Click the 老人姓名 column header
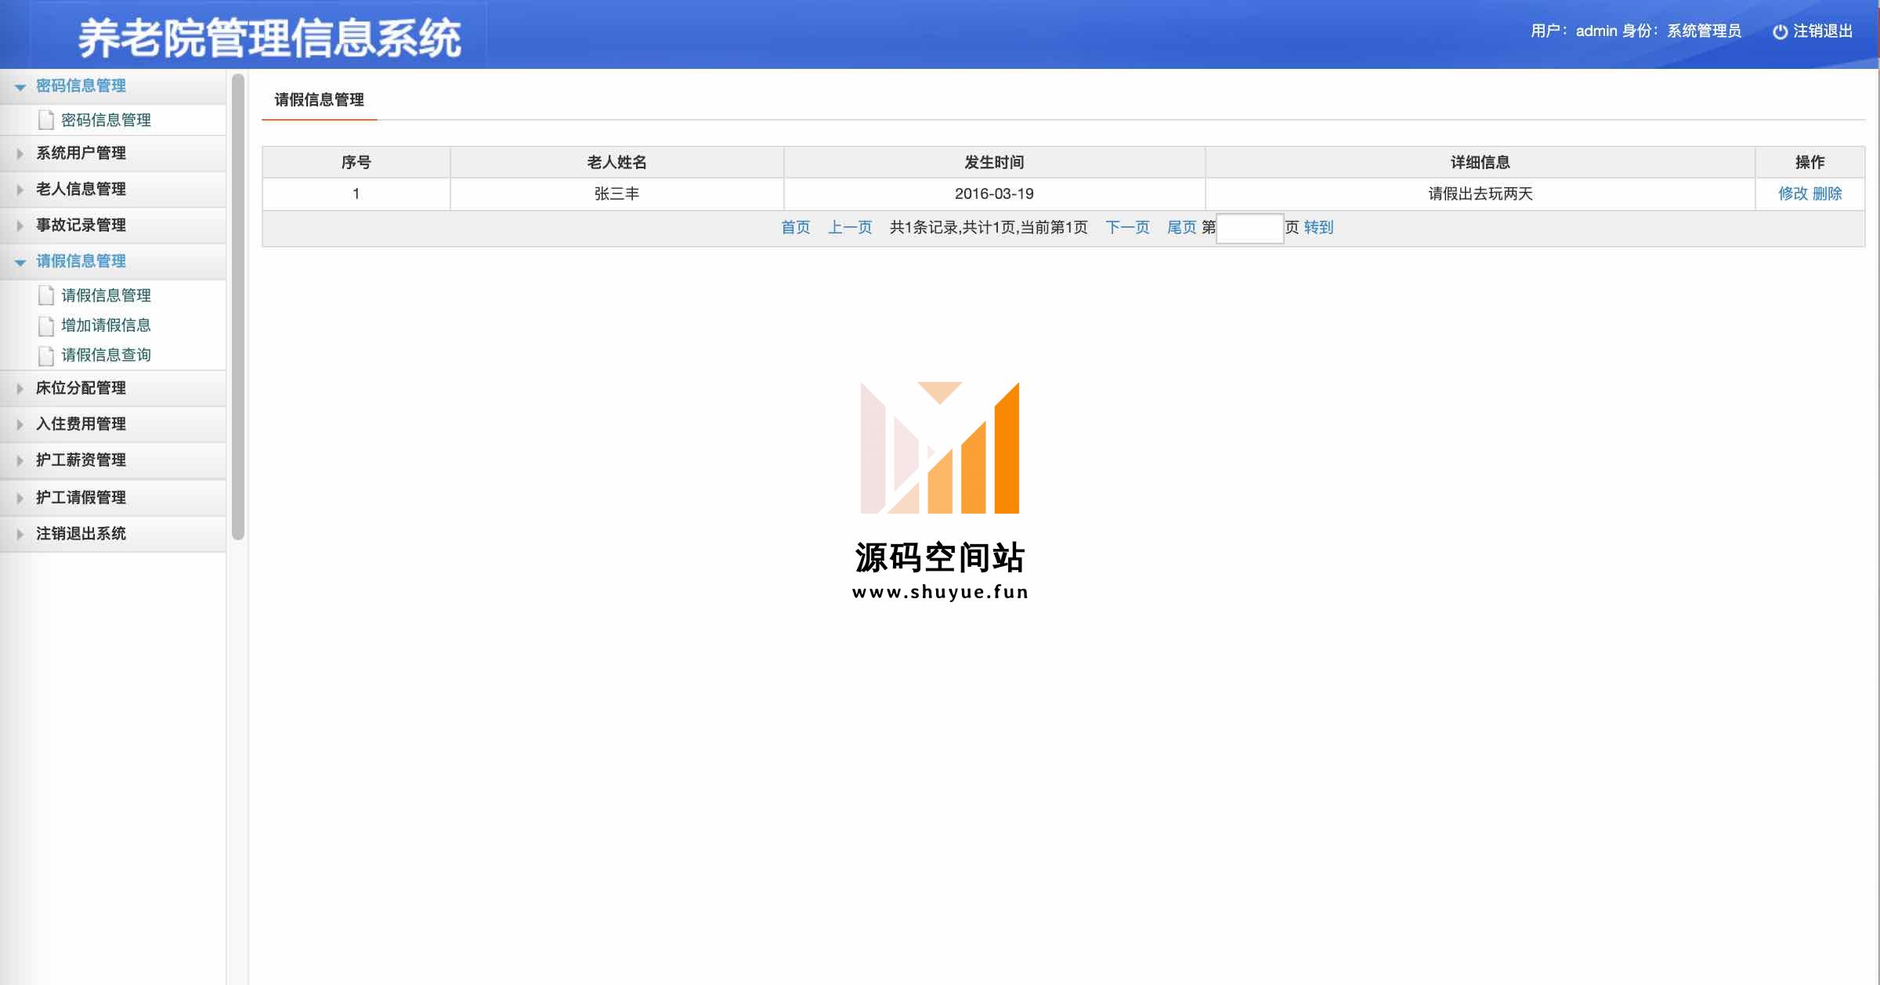The image size is (1880, 985). (617, 162)
